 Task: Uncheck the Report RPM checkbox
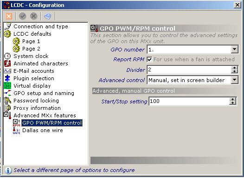point(149,59)
